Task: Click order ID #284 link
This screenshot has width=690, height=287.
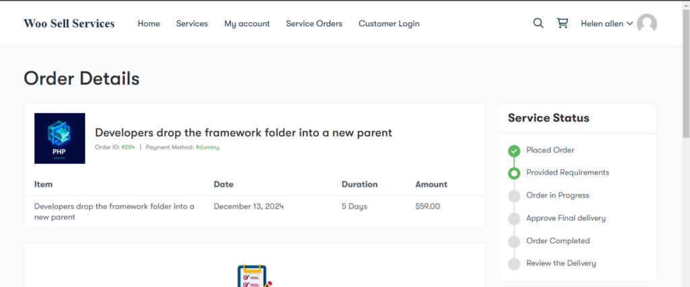Action: click(128, 147)
